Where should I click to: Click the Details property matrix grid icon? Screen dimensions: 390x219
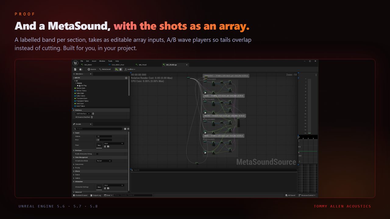125,129
